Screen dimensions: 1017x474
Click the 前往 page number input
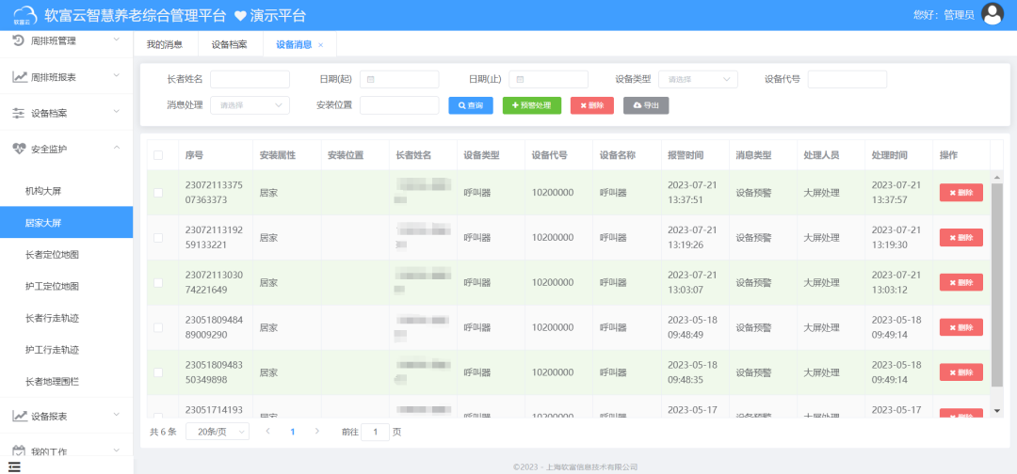[375, 432]
